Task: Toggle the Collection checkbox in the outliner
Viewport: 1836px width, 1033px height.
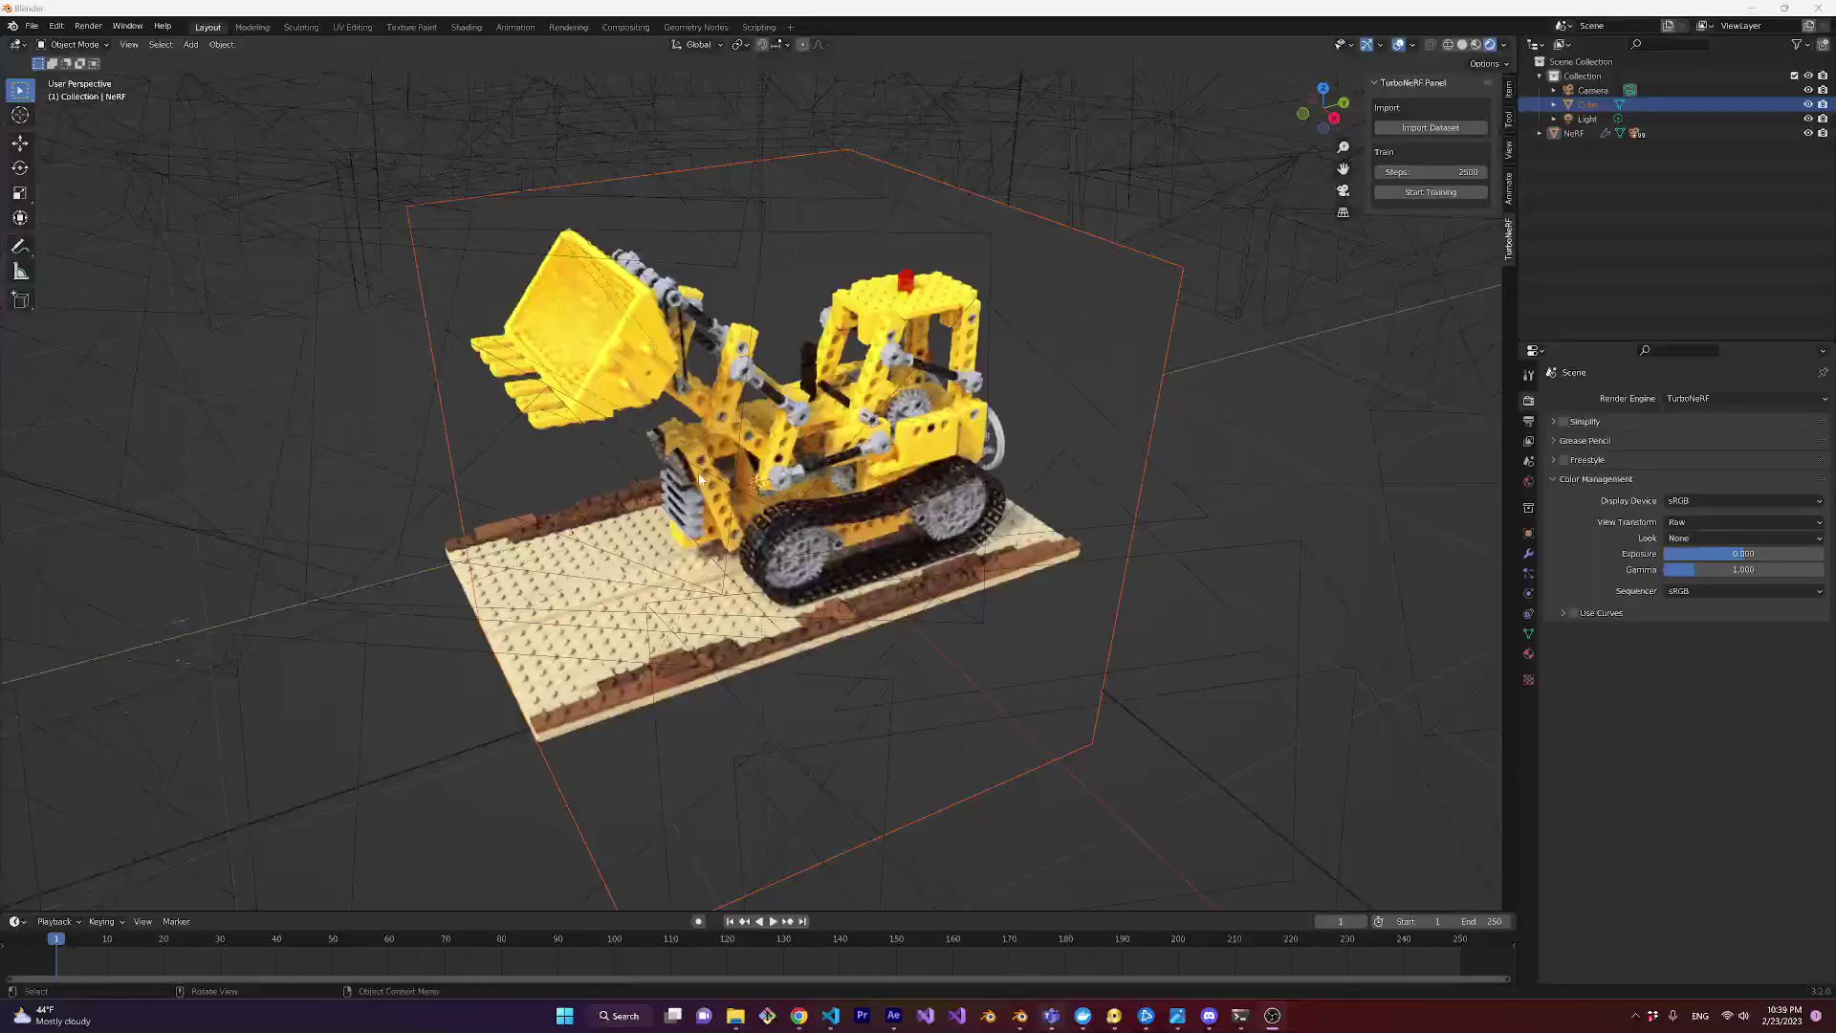Action: pos(1794,76)
